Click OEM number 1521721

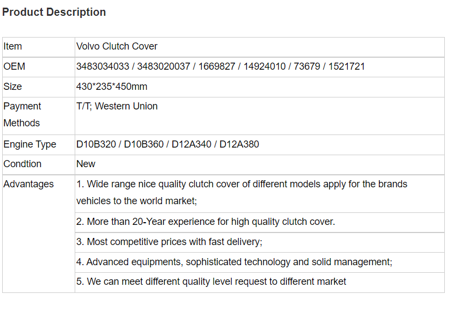tap(346, 66)
